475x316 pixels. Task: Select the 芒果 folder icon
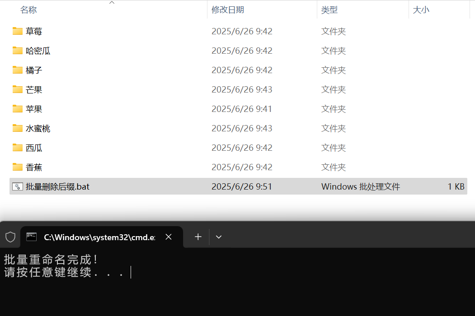pos(18,89)
